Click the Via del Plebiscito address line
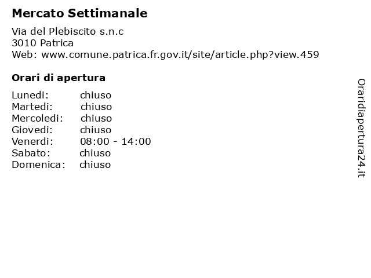The width and height of the screenshot is (371, 278). point(68,31)
